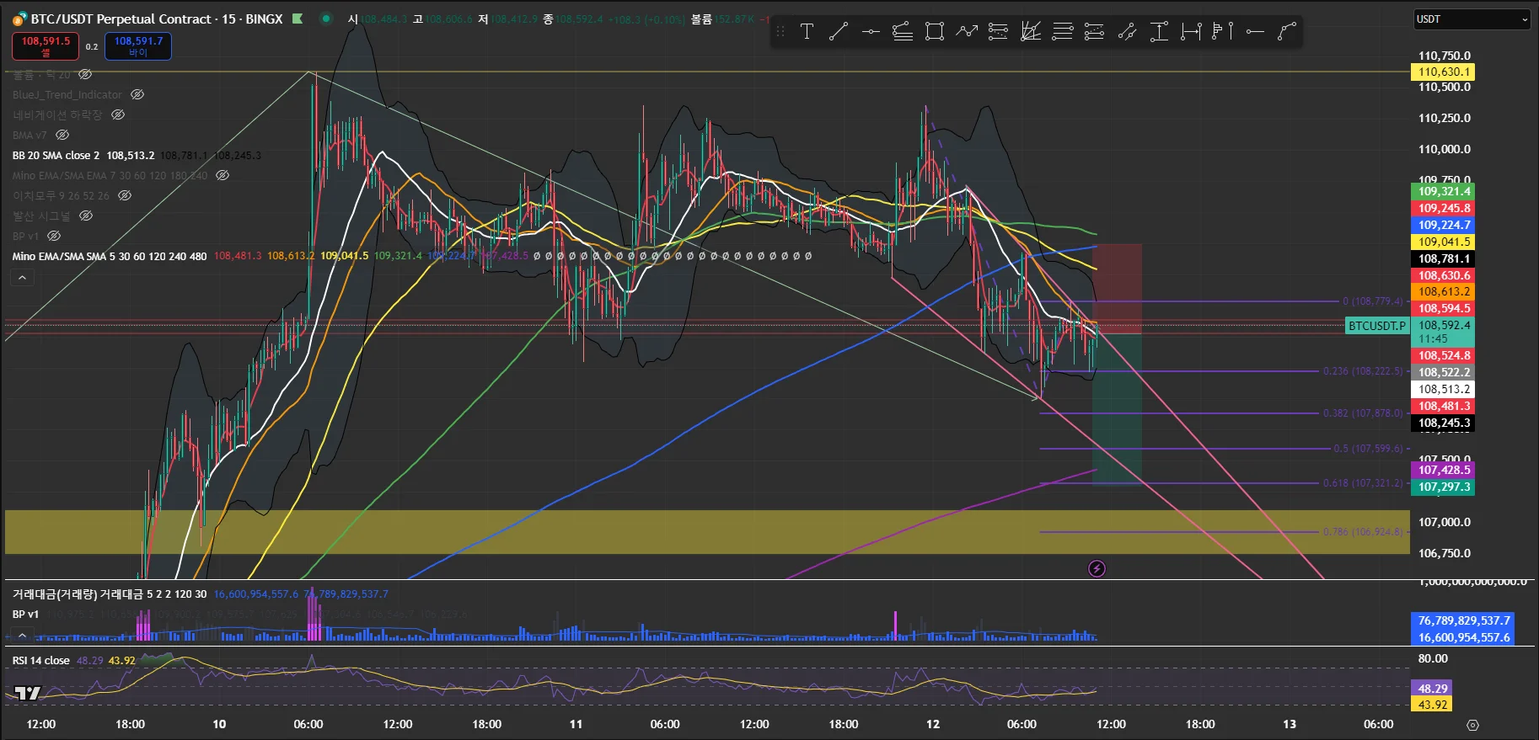Viewport: 1539px width, 740px height.
Task: Collapse the volume pane legend chevron
Action: (22, 634)
